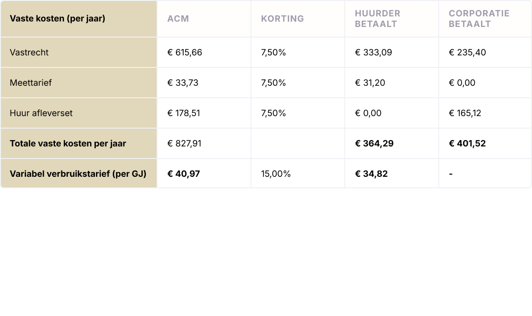Click 'Totale vaste kosten per jaar' label

(68, 144)
